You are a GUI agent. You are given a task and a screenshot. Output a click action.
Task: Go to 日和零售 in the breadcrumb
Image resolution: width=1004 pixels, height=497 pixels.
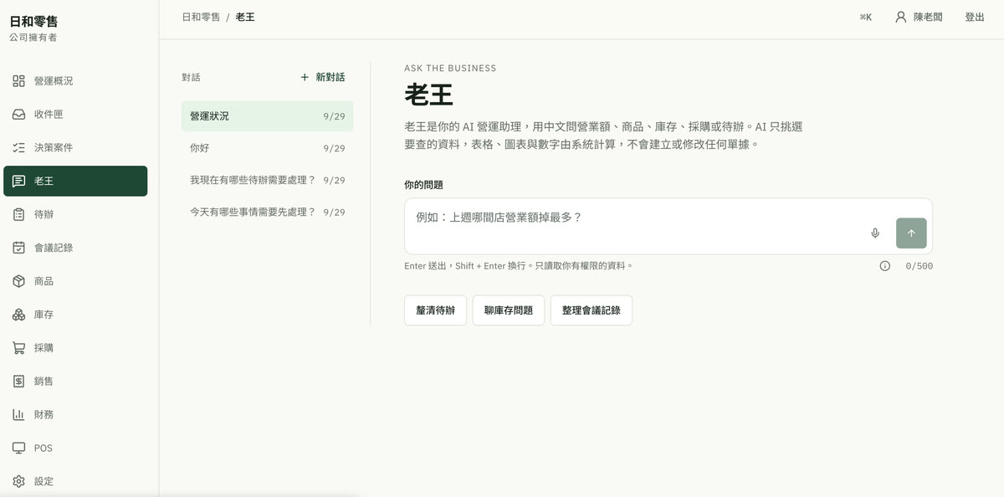click(x=201, y=17)
